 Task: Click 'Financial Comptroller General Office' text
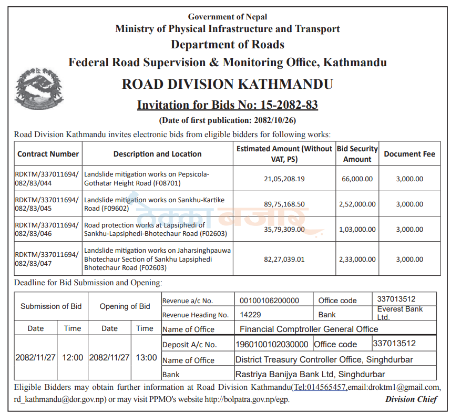pos(309,329)
